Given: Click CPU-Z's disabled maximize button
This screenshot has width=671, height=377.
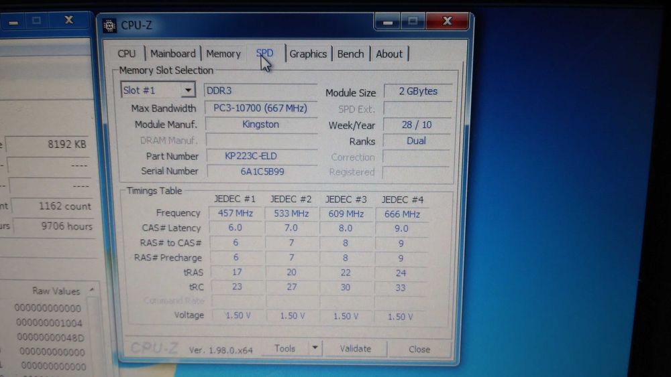Looking at the screenshot, I should pyautogui.click(x=413, y=21).
